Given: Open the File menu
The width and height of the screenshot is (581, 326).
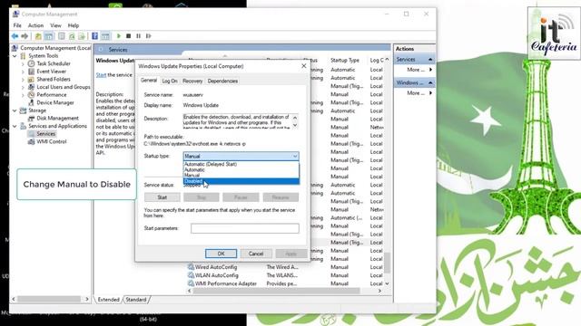Looking at the screenshot, I should [17, 25].
